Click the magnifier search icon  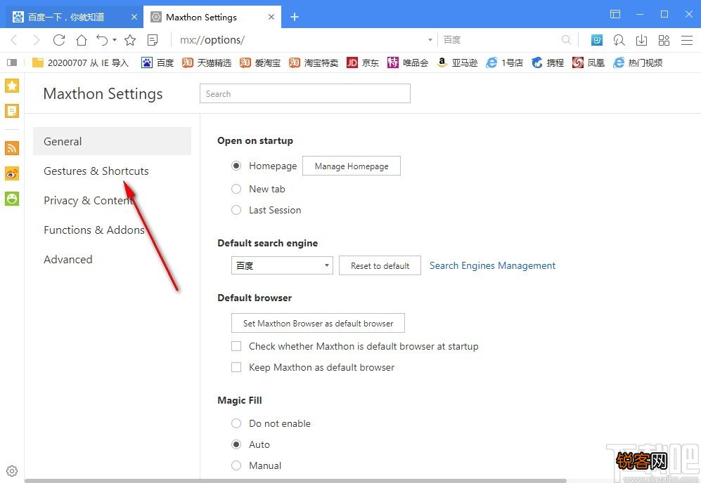click(566, 40)
